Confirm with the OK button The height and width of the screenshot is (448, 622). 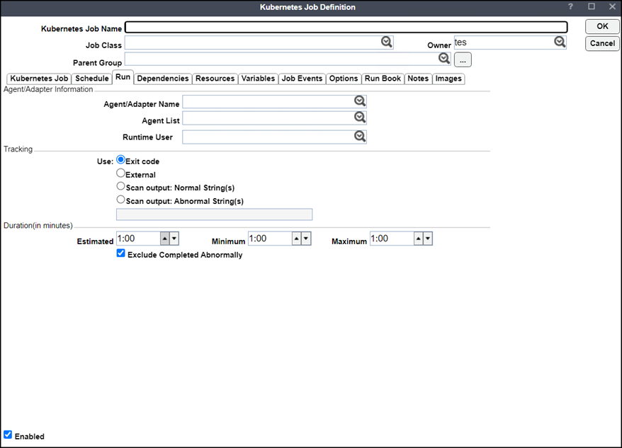(x=602, y=26)
